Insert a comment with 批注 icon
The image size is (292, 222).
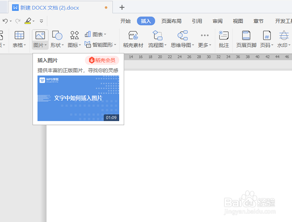(x=224, y=35)
